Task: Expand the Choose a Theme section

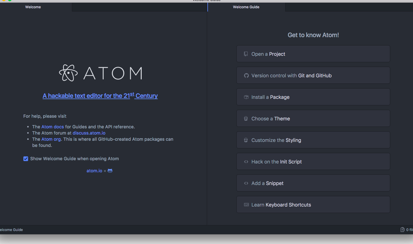Action: pos(313,118)
